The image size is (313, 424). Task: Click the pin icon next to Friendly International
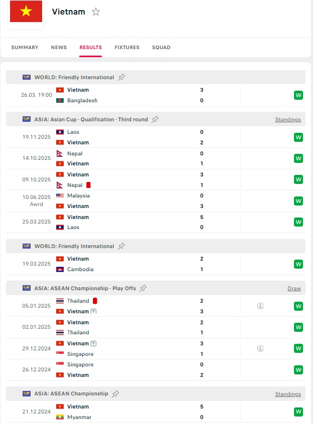click(x=122, y=77)
